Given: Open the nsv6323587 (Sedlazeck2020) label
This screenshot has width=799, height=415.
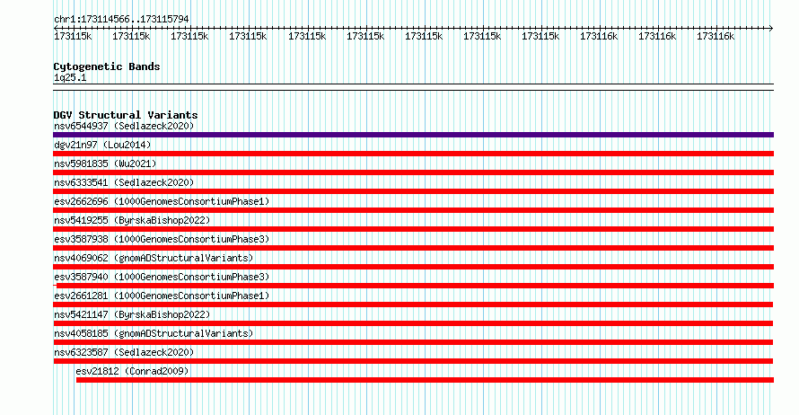Looking at the screenshot, I should (x=124, y=352).
